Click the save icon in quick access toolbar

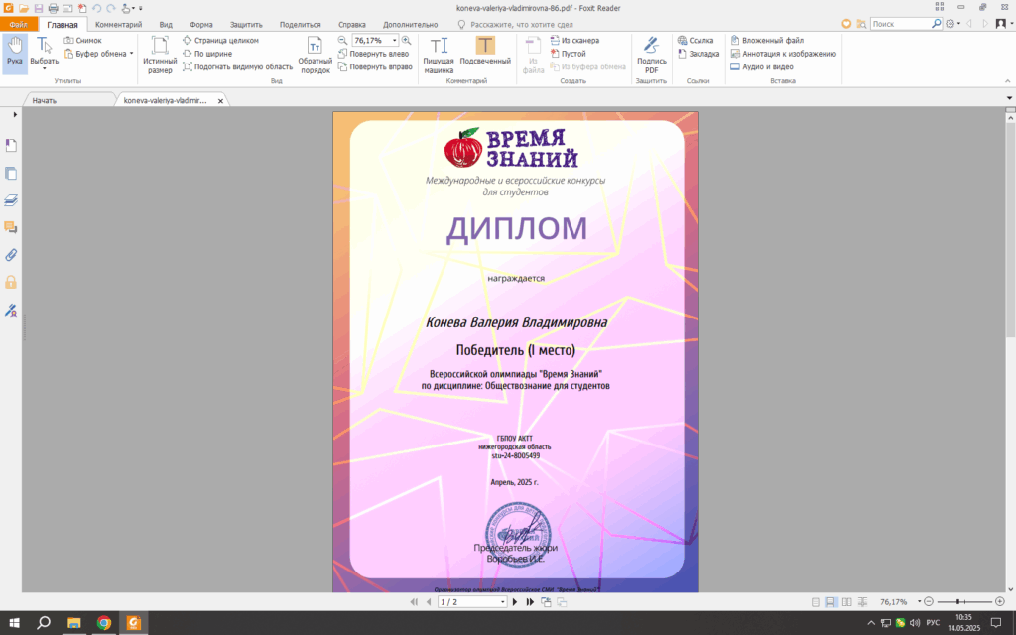point(39,8)
